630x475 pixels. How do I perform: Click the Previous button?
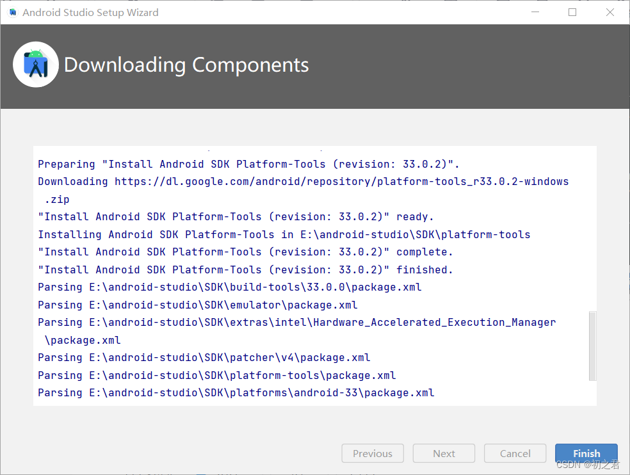tap(372, 453)
